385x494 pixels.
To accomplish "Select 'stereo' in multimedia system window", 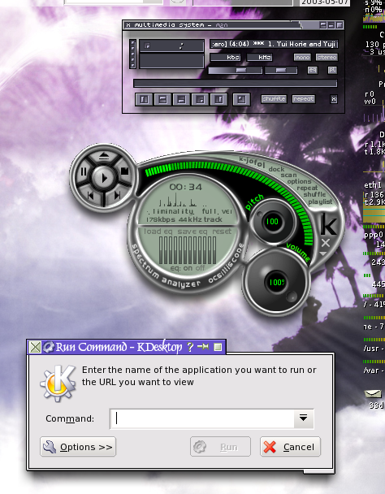I will pos(327,58).
